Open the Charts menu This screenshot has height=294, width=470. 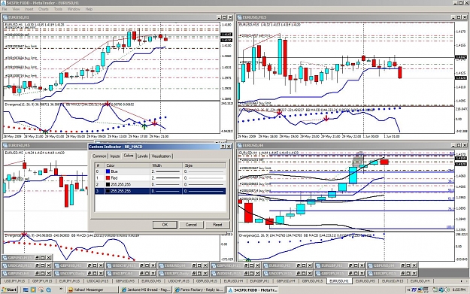[x=44, y=9]
